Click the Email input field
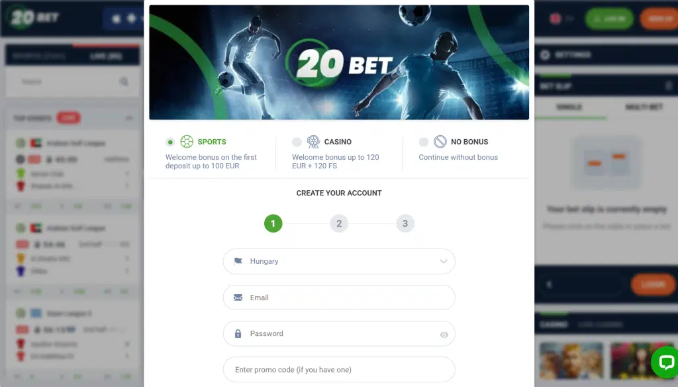Screen dimensions: 678x387 pos(339,298)
